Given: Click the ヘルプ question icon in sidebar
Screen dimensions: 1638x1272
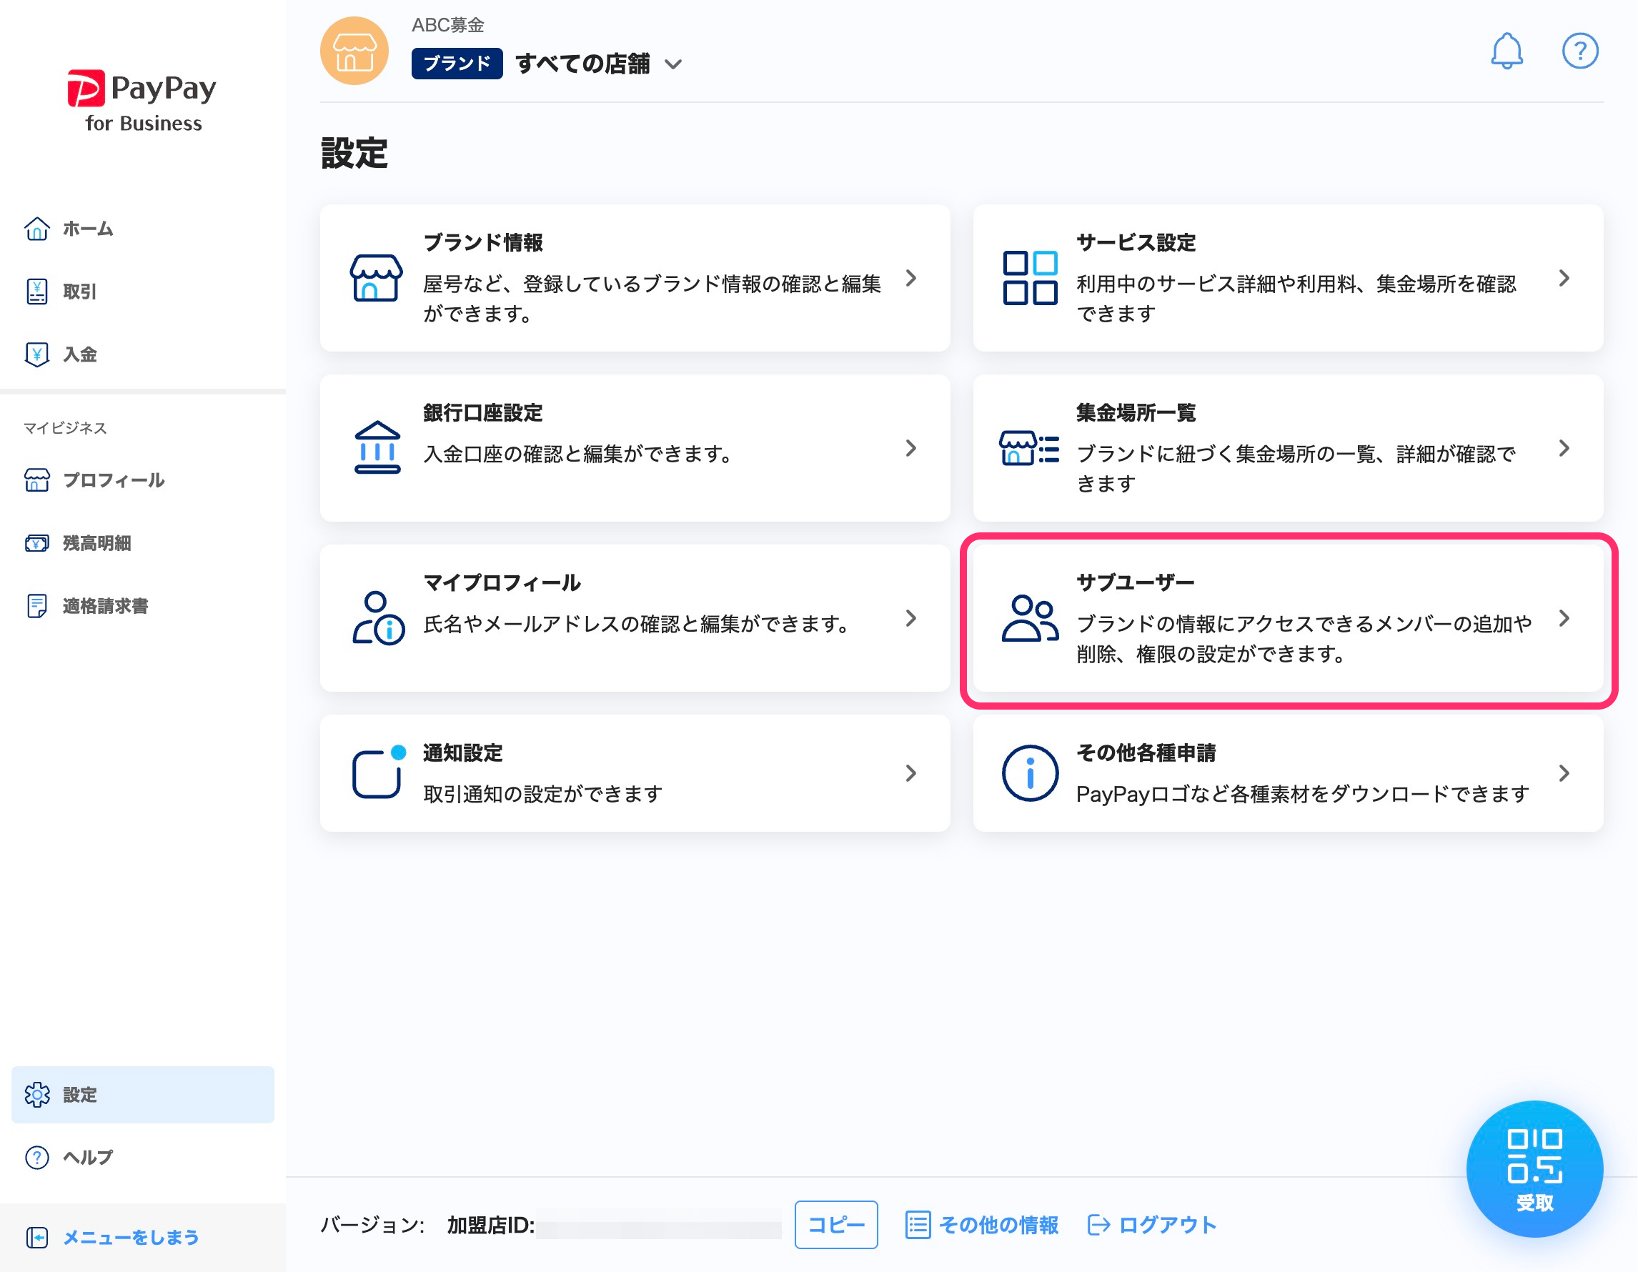Looking at the screenshot, I should (36, 1158).
